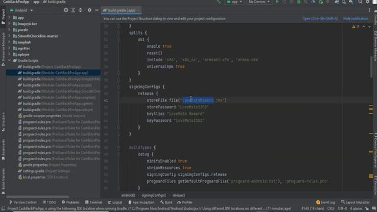Expand the imagepicker module folder
This screenshot has height=212, width=377.
[9, 24]
